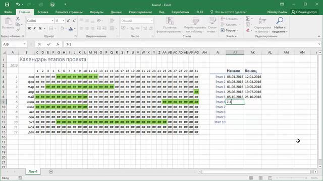Switch to Page Layout view in status bar
The image size is (323, 181).
(260, 177)
